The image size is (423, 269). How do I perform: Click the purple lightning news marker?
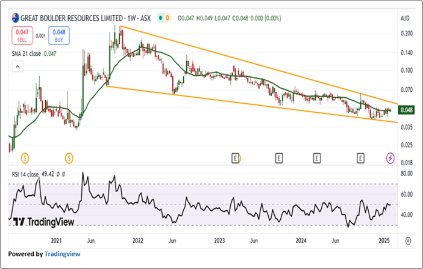coord(390,159)
